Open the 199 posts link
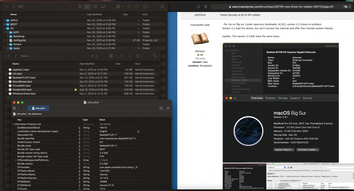Image resolution: width=354 pixels, height=191 pixels. tap(200, 58)
